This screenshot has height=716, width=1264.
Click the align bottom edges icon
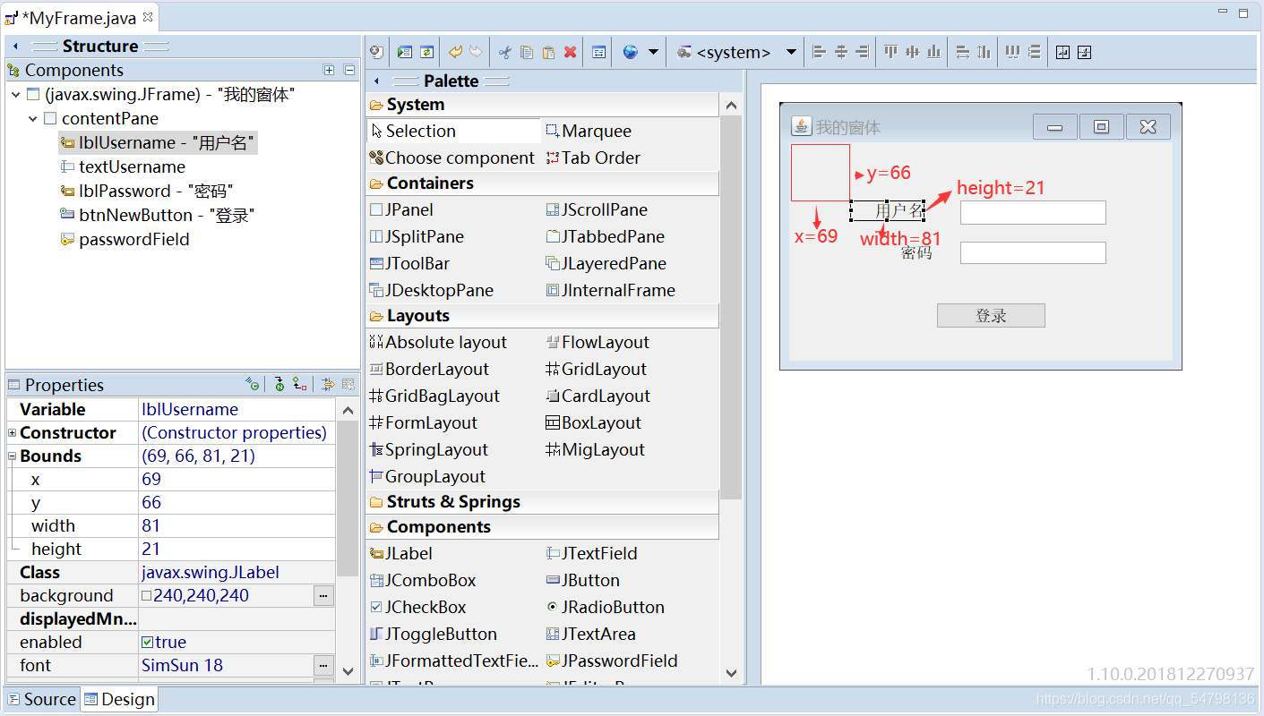click(x=933, y=53)
